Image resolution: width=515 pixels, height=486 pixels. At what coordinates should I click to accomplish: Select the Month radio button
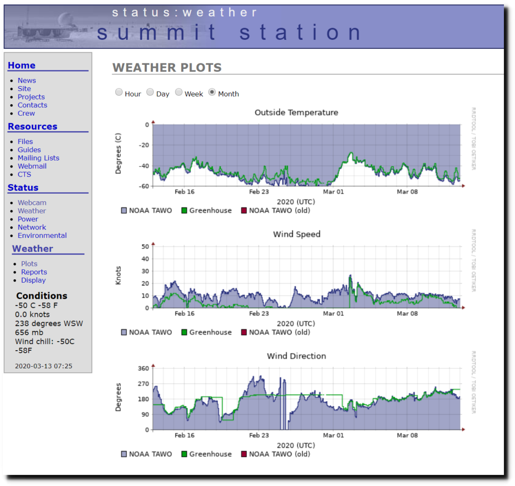click(212, 92)
